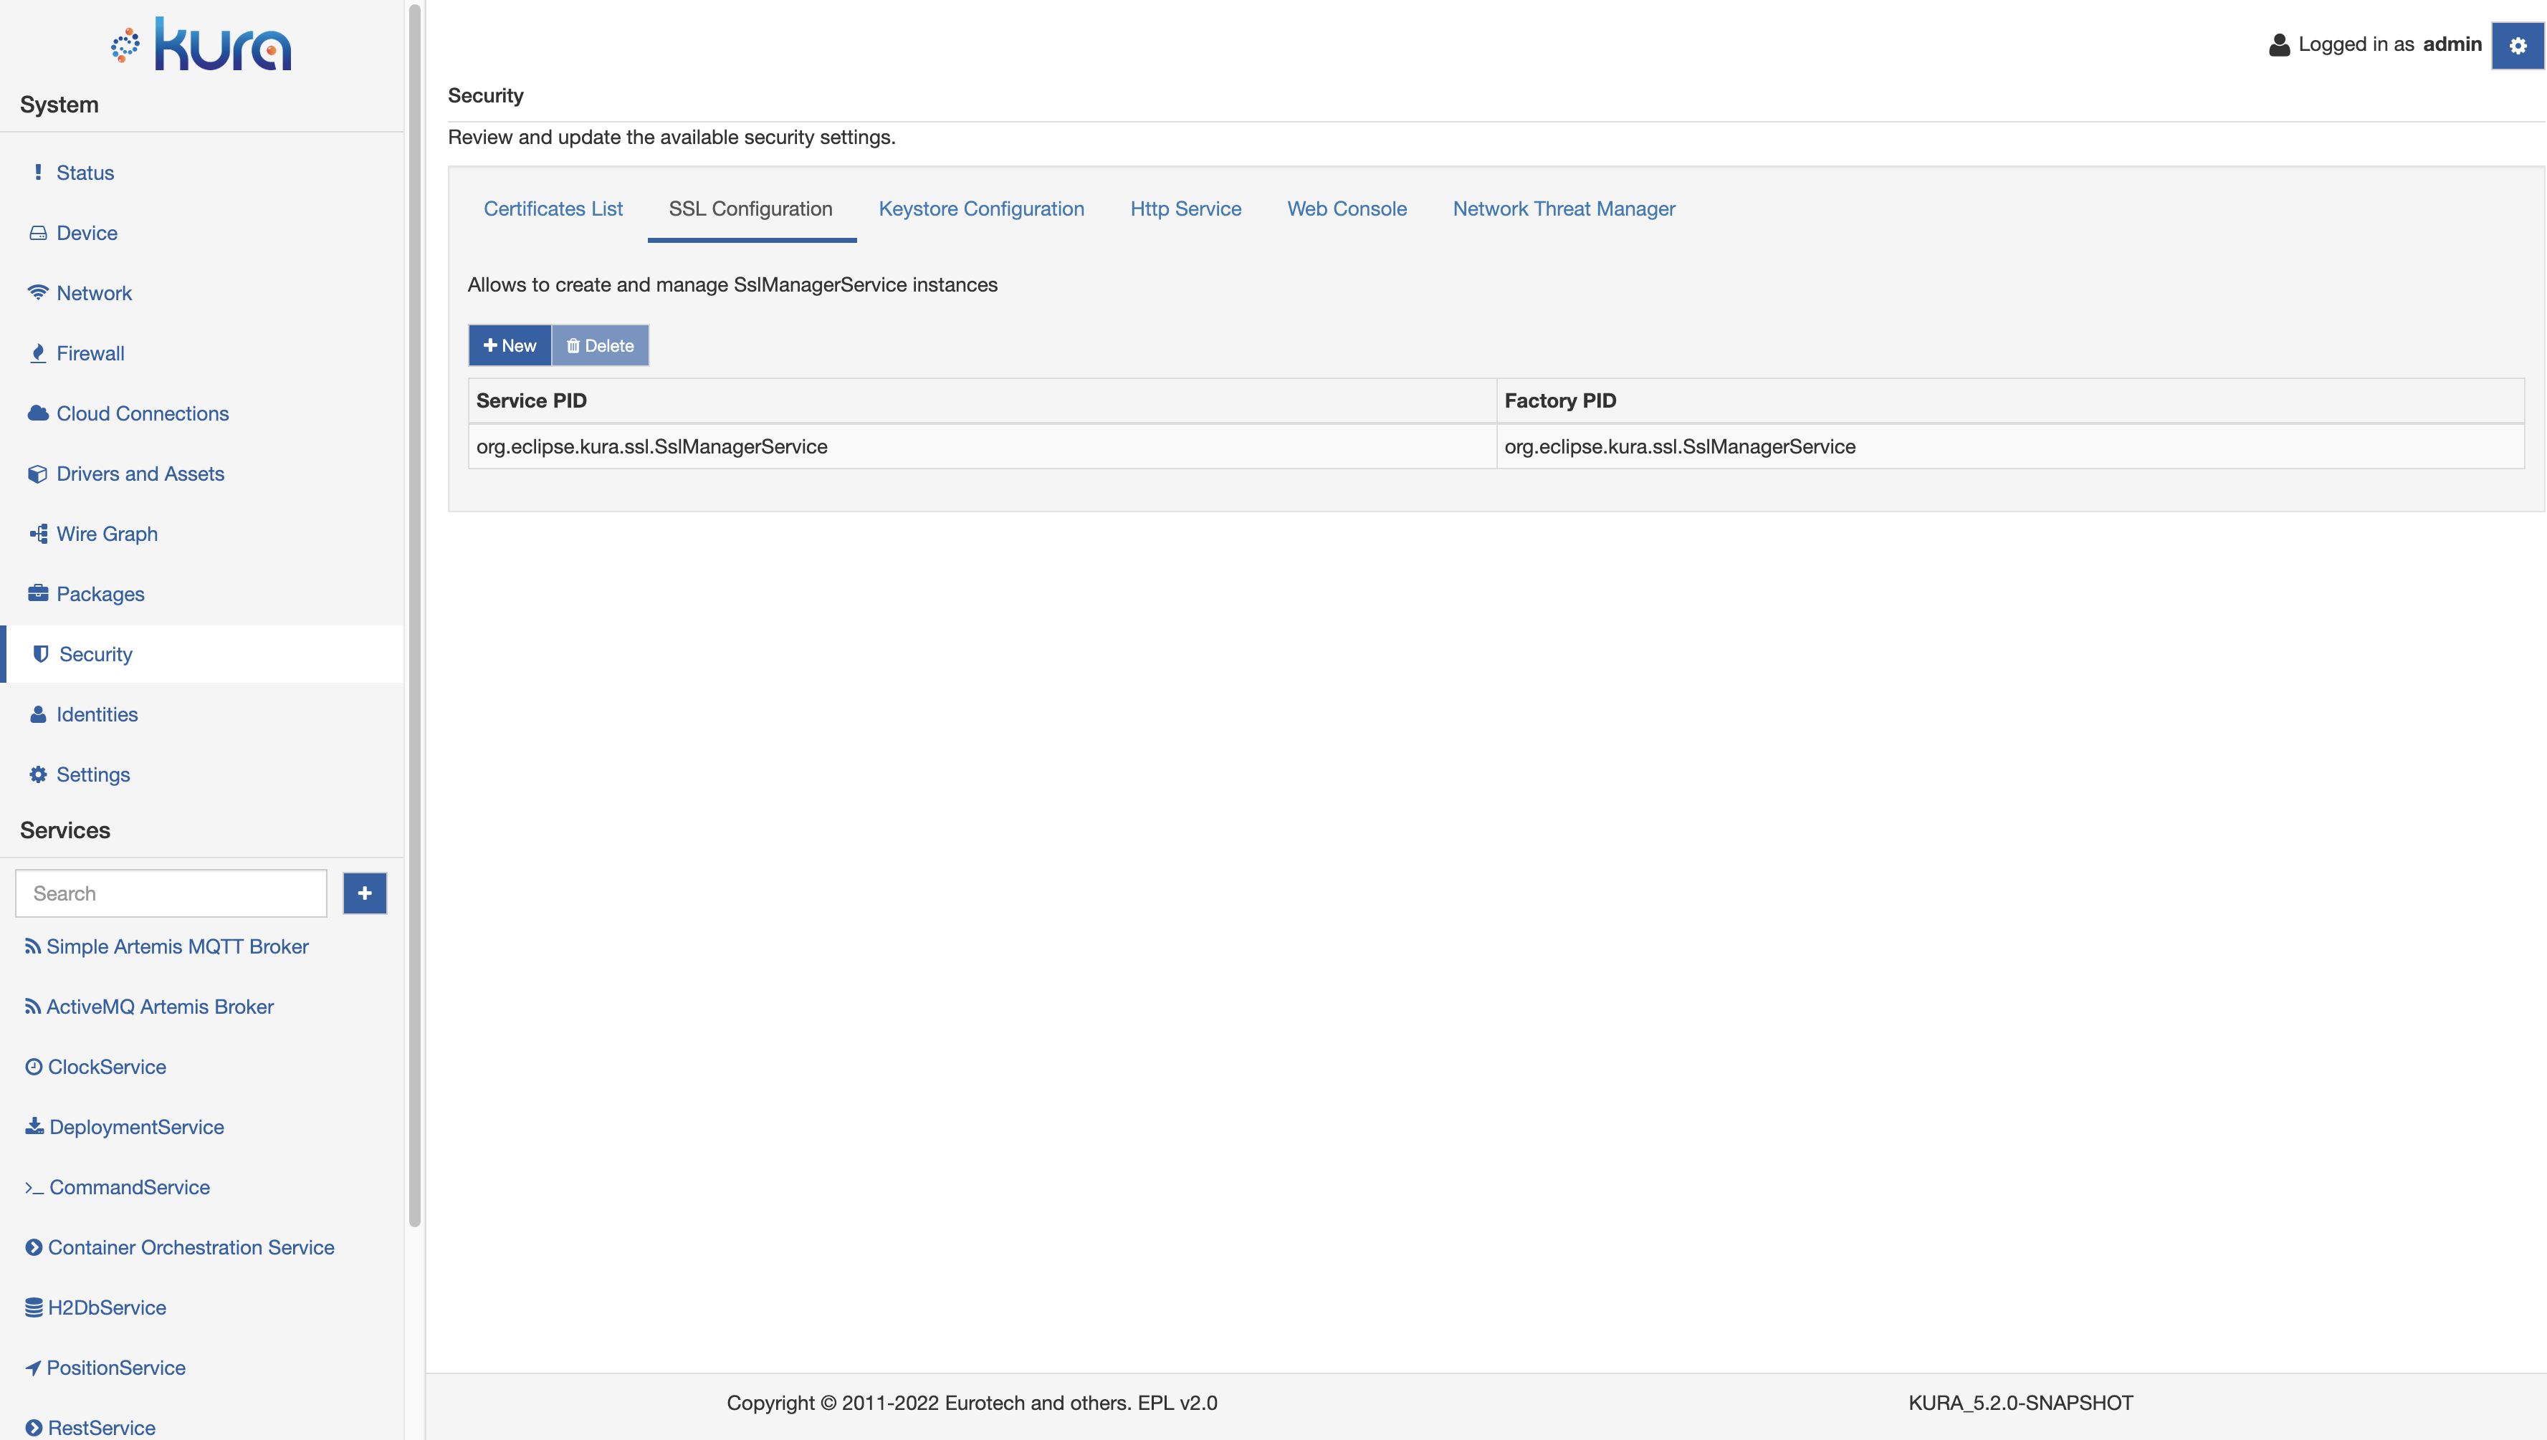Click the Settings gear icon in sidebar
This screenshot has height=1440, width=2547.
pos(37,773)
